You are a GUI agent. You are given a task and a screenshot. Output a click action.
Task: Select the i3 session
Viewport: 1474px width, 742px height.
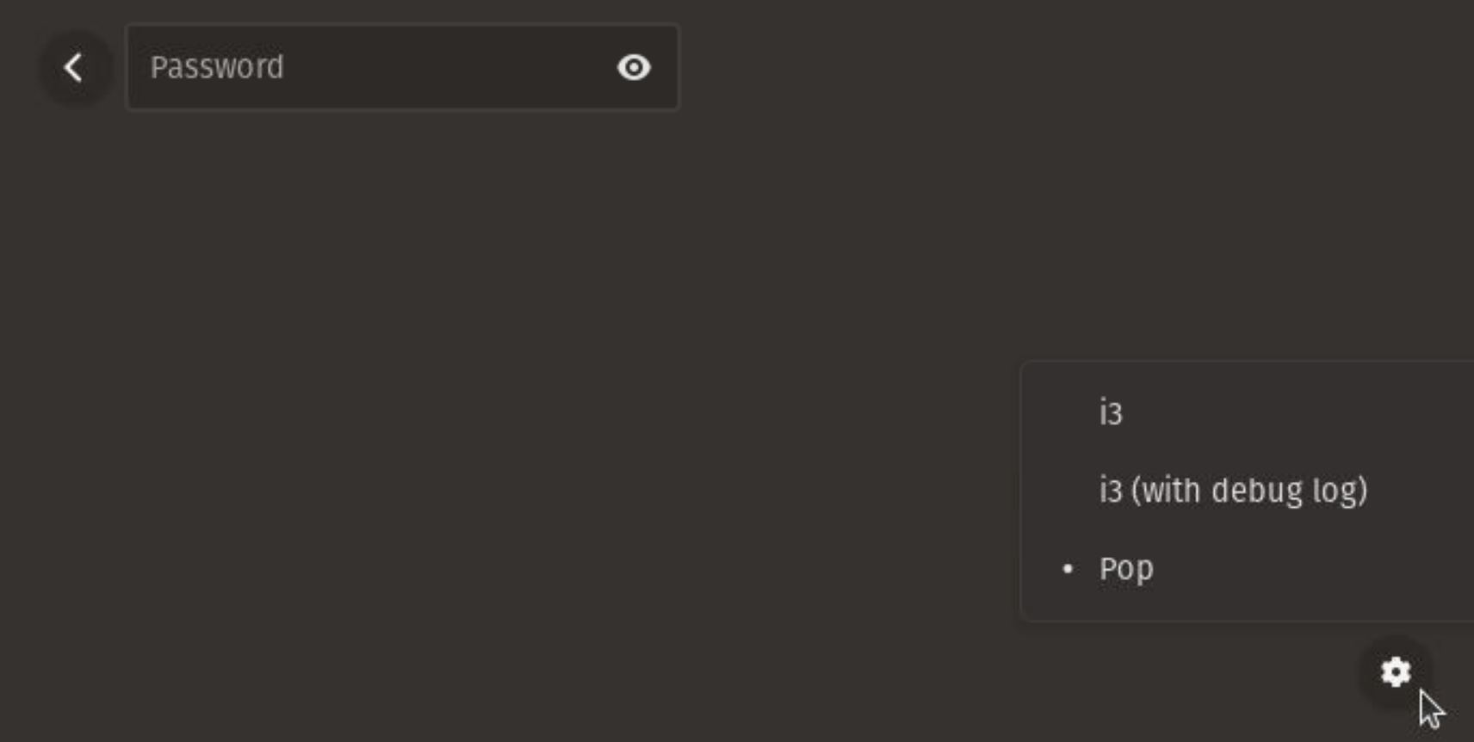(x=1248, y=413)
